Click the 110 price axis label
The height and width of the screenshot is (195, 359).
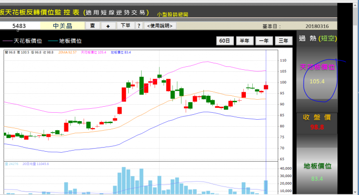pos(283,60)
